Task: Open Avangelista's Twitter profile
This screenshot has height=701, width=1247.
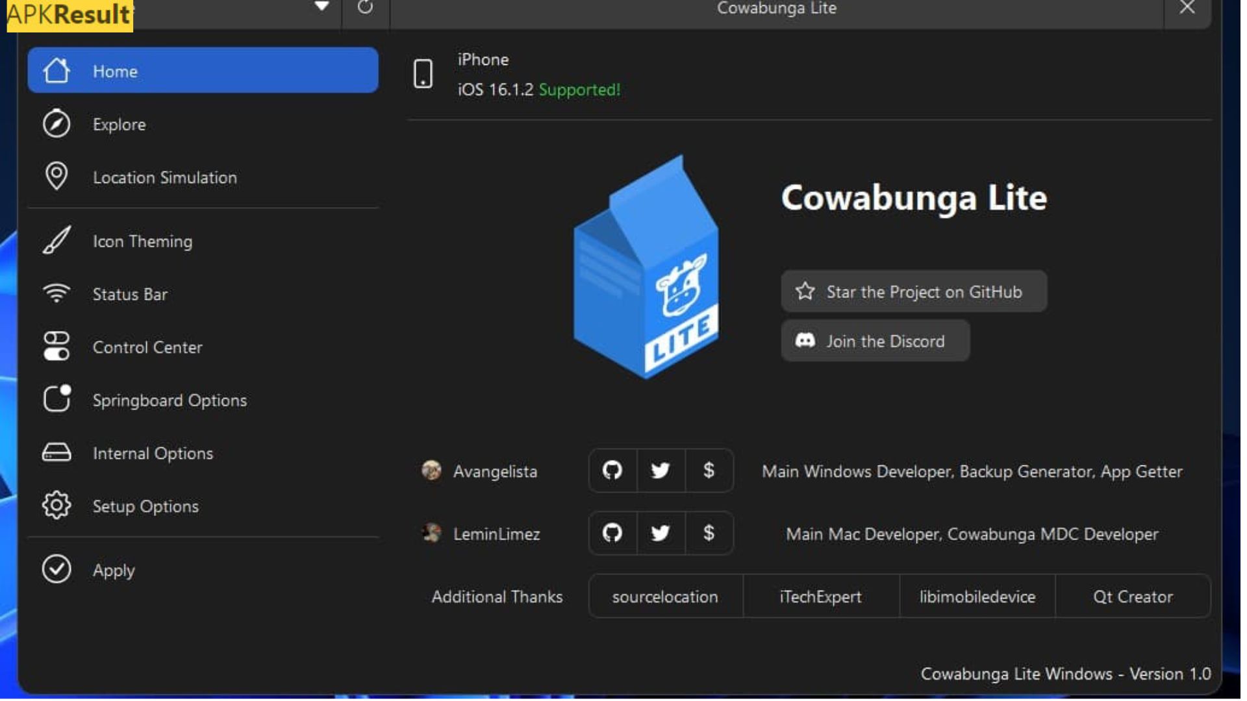Action: (661, 470)
